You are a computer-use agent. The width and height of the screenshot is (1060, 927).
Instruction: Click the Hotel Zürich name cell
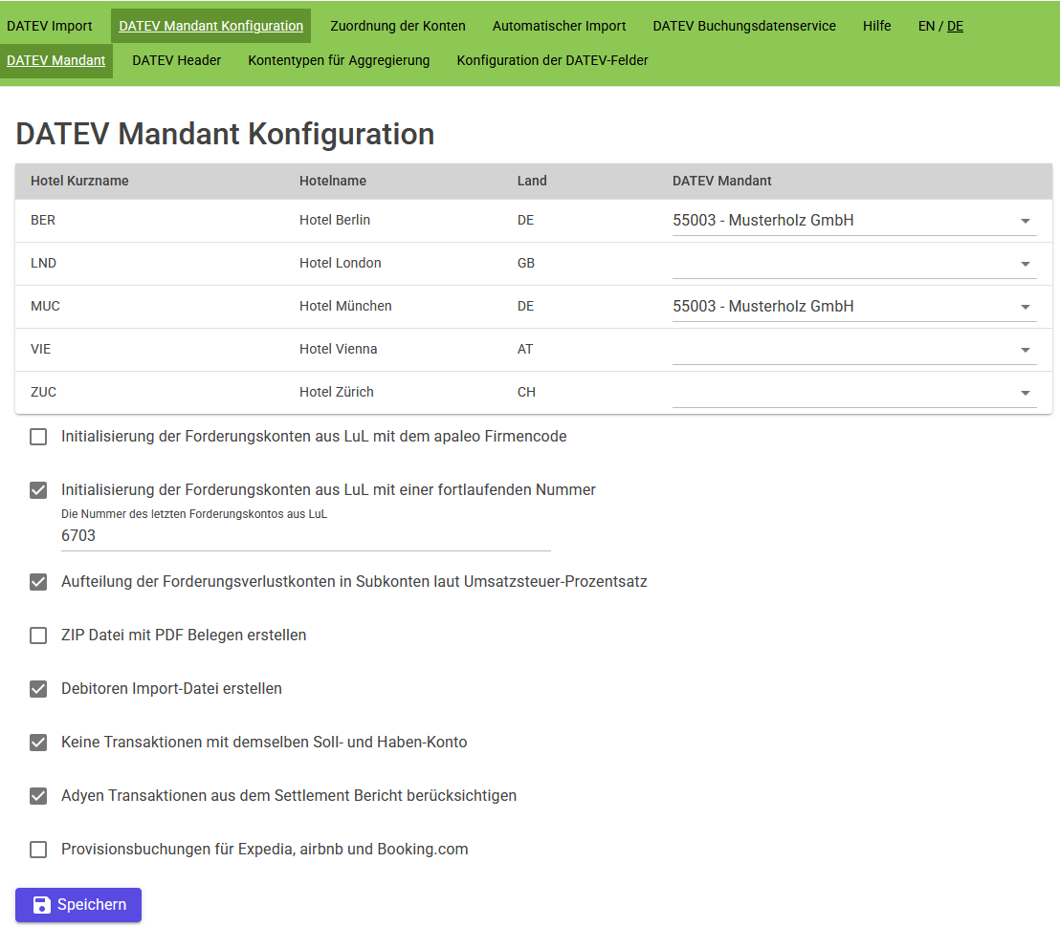[337, 392]
